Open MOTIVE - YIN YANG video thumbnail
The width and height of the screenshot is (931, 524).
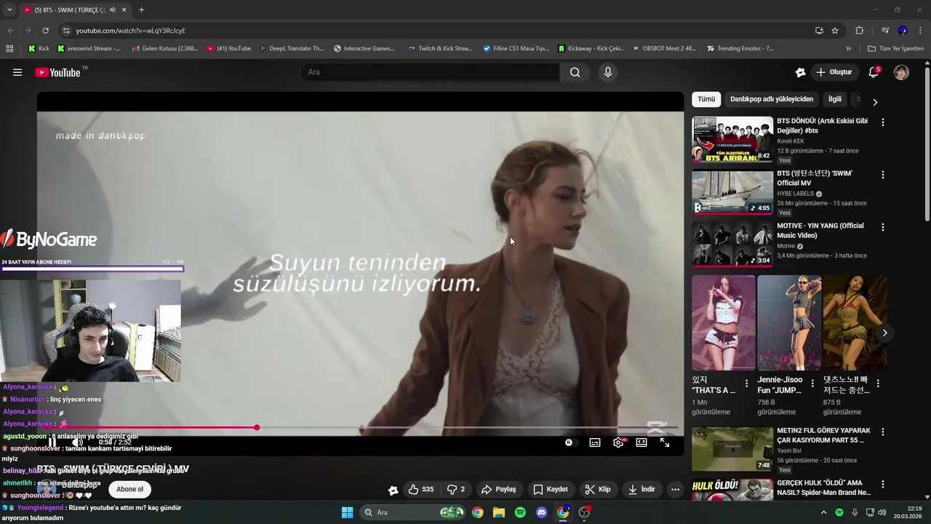coord(732,244)
